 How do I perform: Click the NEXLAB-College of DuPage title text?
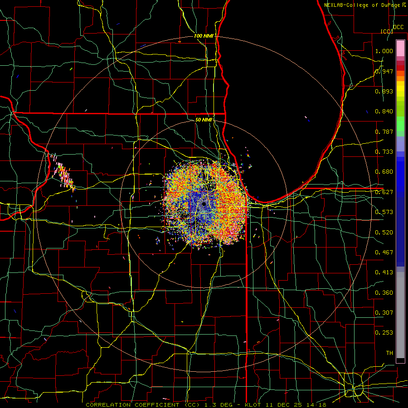(x=362, y=5)
